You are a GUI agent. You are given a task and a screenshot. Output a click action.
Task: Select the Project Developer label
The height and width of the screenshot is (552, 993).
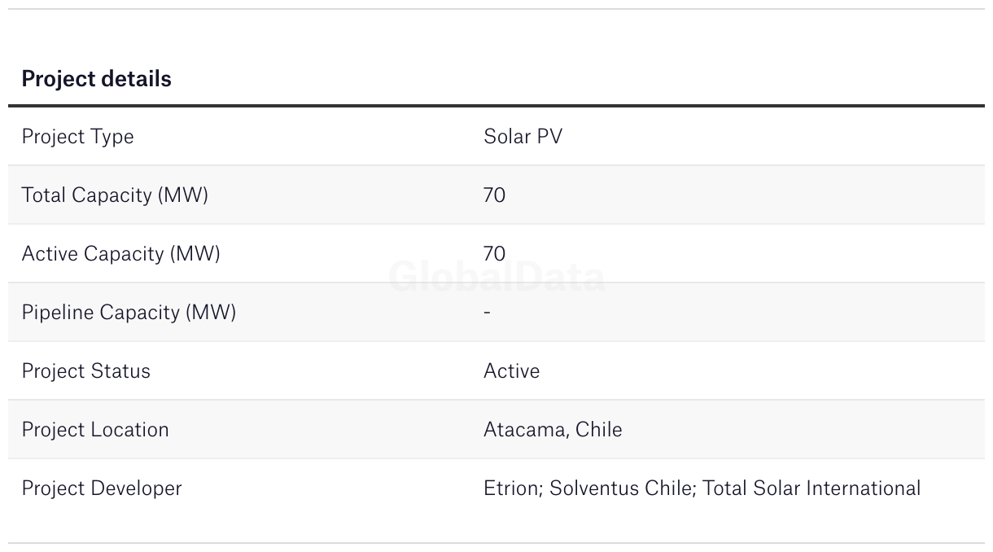[x=102, y=488]
